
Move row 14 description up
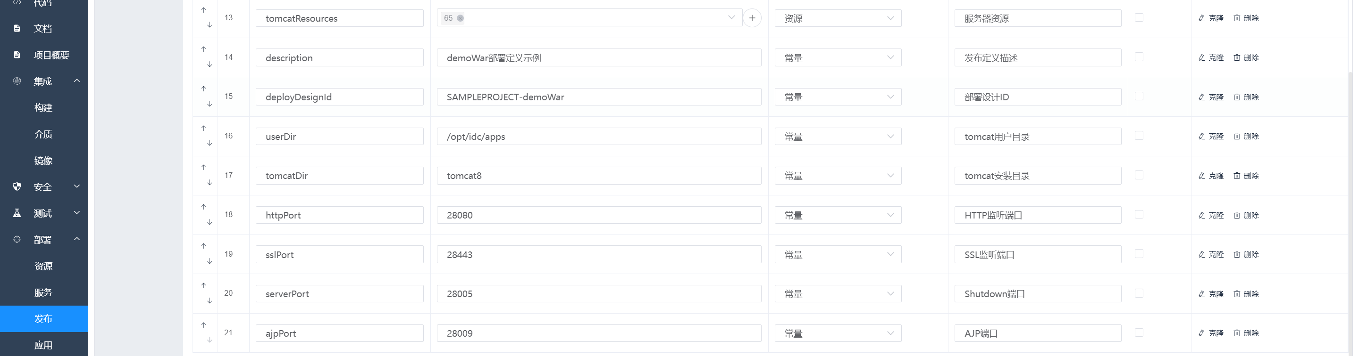(x=204, y=49)
